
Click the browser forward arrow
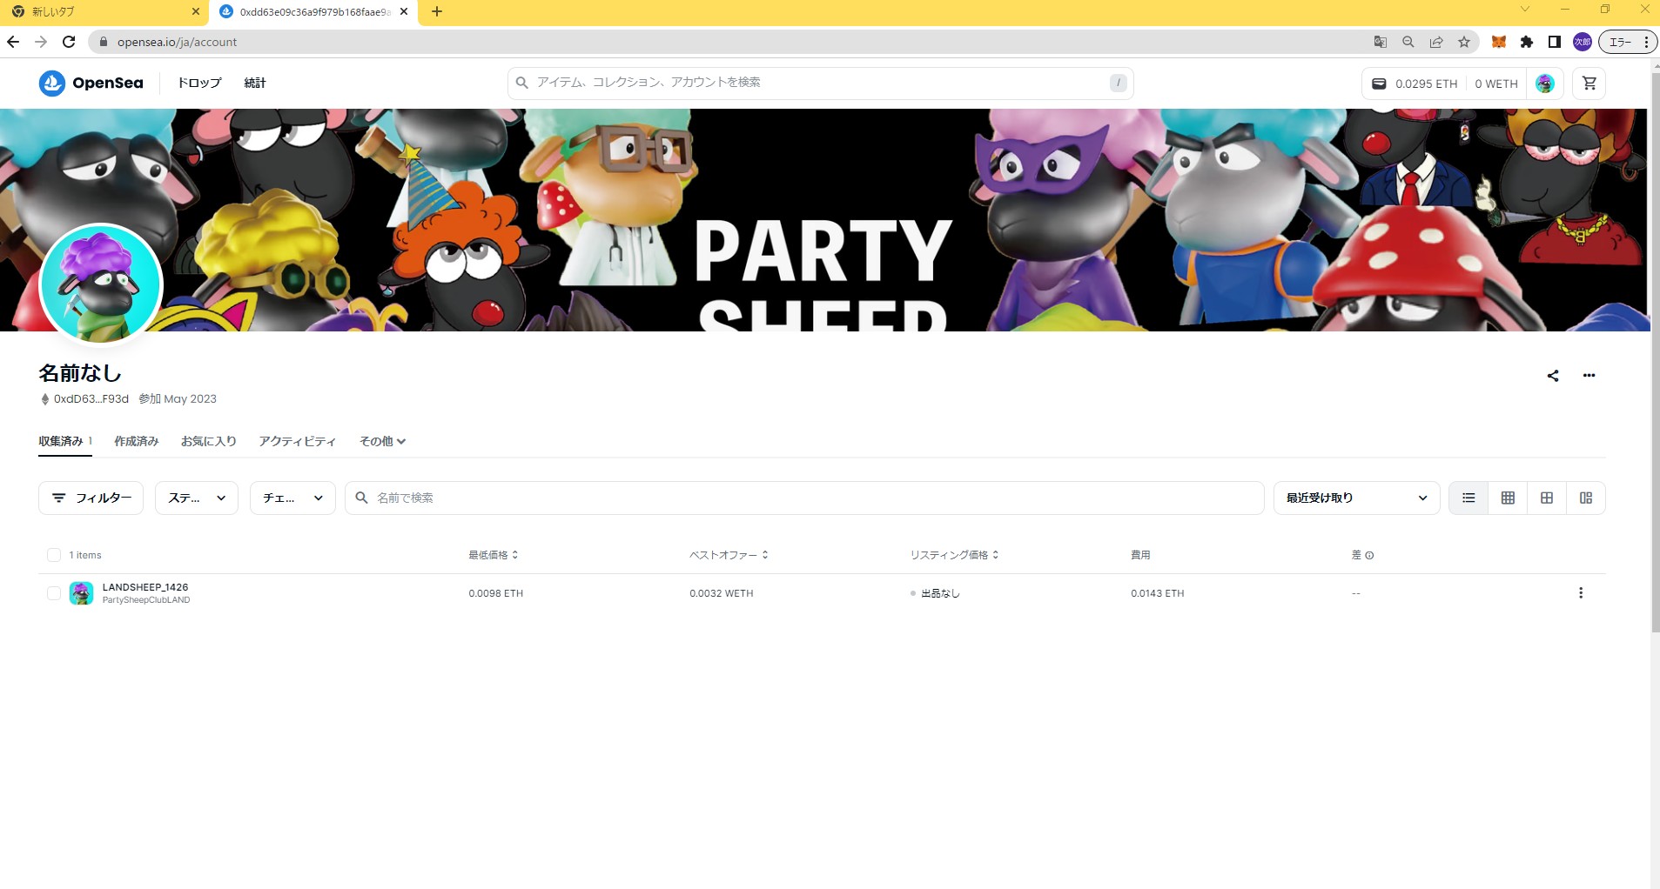pyautogui.click(x=41, y=42)
